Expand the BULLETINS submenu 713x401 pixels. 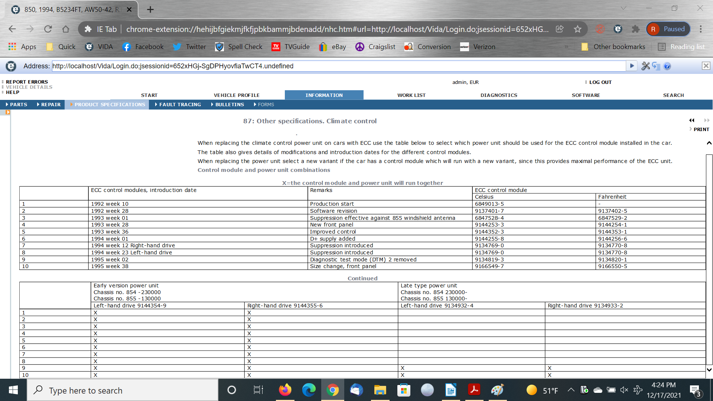coord(227,105)
